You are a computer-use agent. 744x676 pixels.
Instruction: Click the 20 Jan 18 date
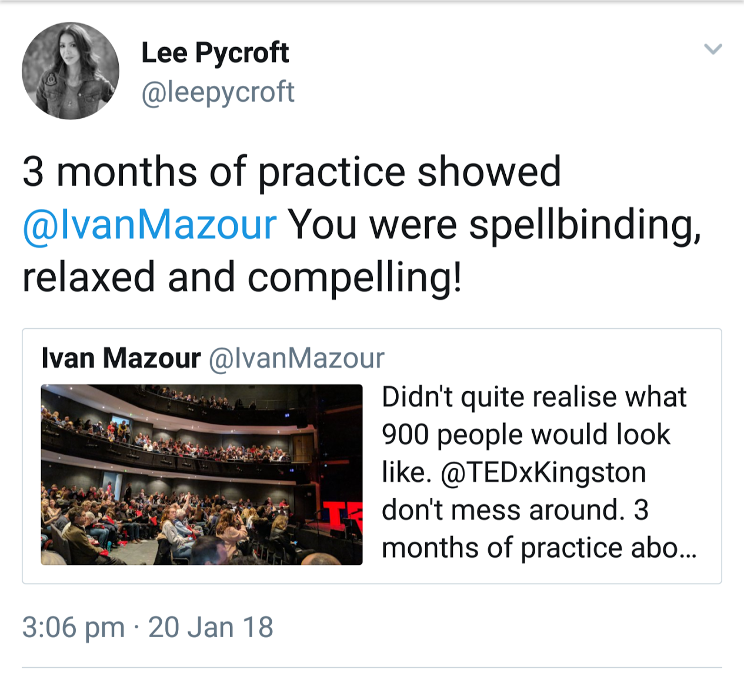[211, 627]
